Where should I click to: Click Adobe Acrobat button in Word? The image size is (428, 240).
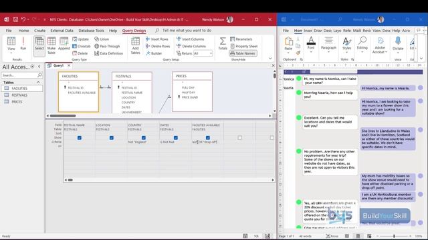(x=380, y=45)
